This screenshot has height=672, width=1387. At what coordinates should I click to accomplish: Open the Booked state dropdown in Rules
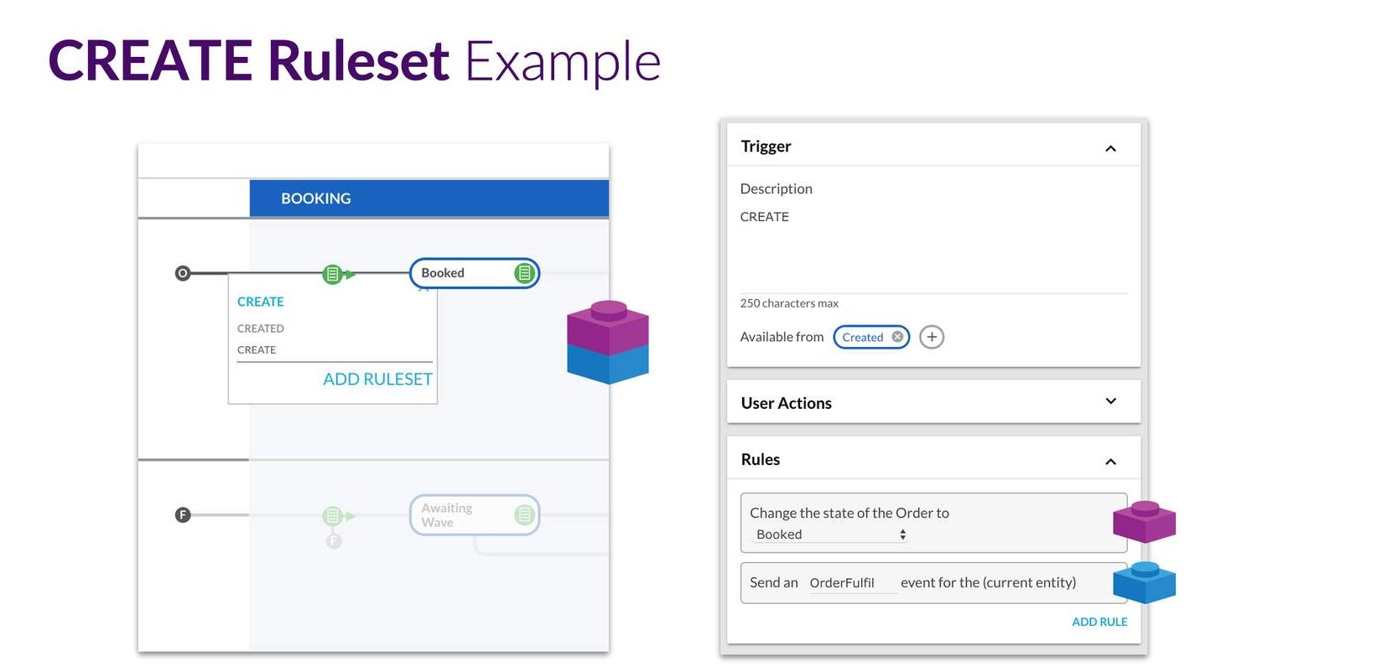(829, 535)
